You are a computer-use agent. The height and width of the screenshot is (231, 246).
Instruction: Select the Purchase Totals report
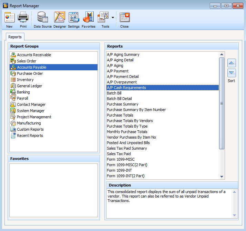pos(163,115)
